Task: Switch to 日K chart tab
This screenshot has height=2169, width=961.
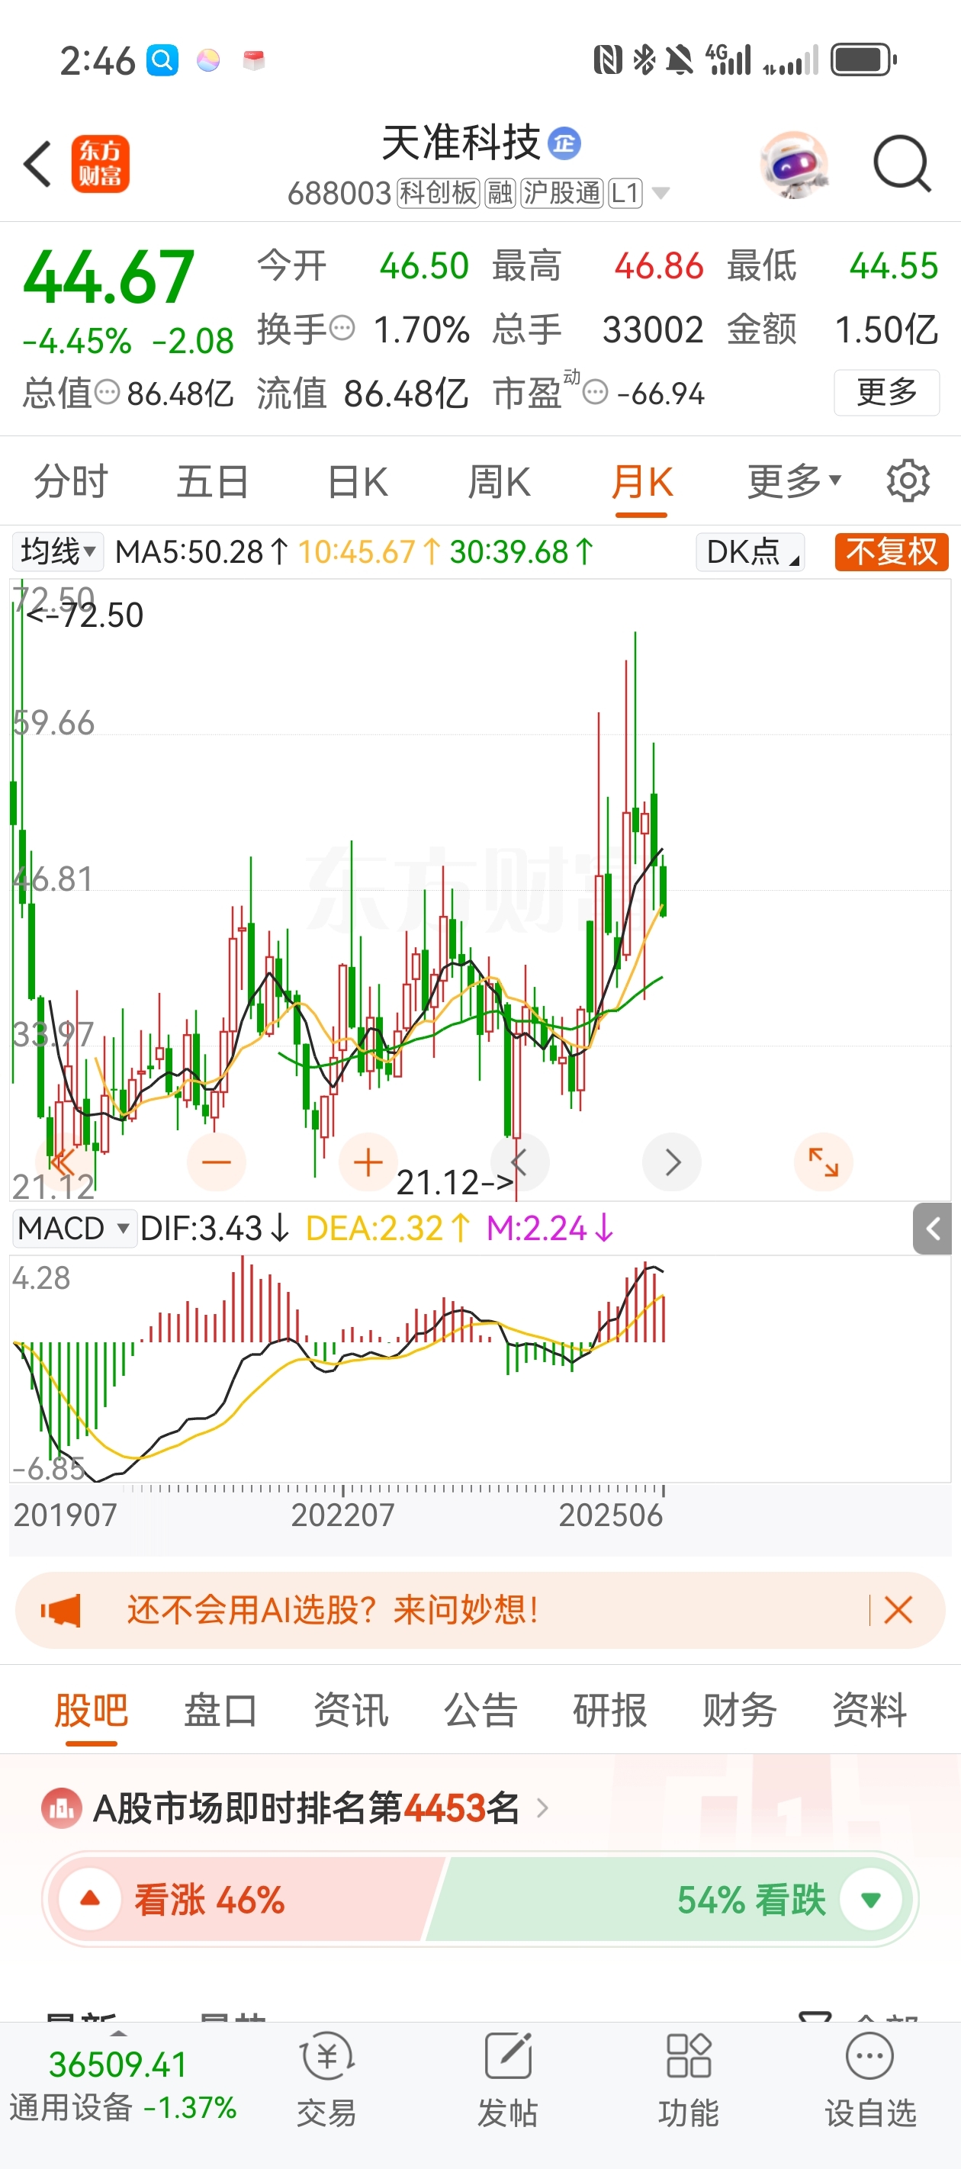Action: (357, 480)
